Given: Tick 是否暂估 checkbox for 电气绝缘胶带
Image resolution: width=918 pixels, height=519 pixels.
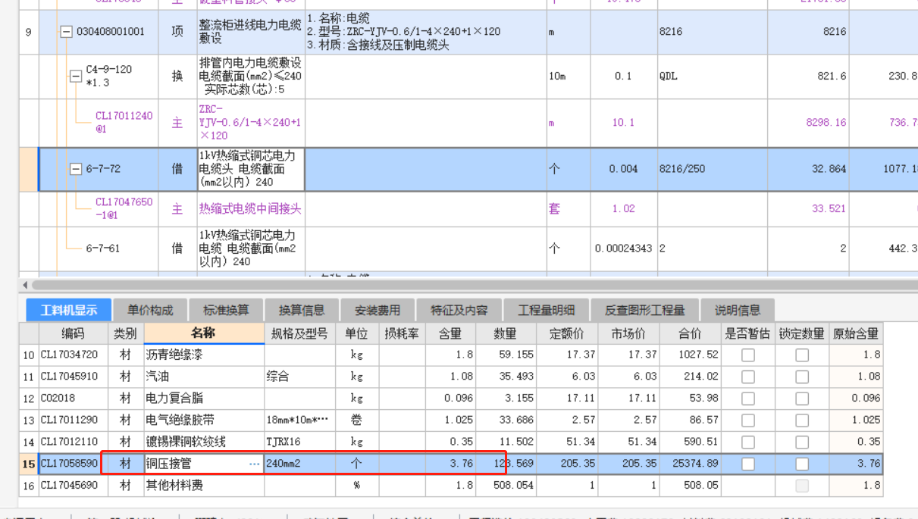Looking at the screenshot, I should pos(748,420).
